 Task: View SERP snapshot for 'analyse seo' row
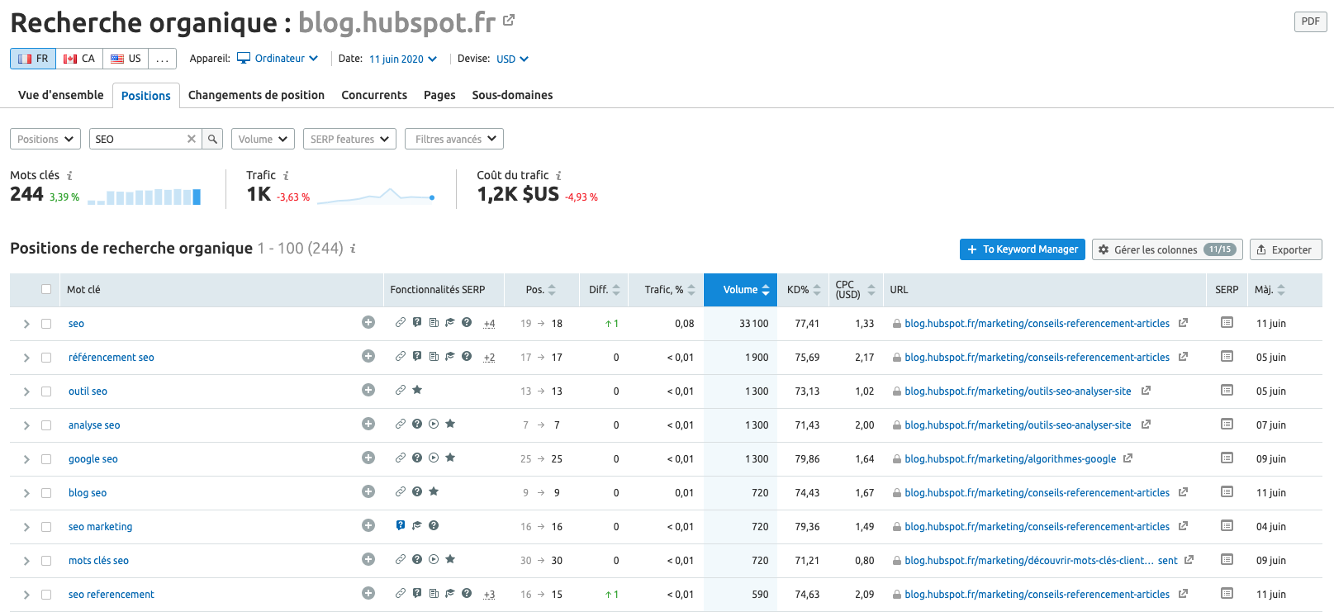point(1227,425)
